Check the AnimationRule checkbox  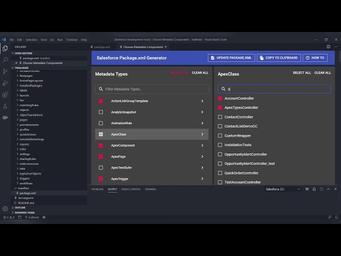[x=101, y=123]
